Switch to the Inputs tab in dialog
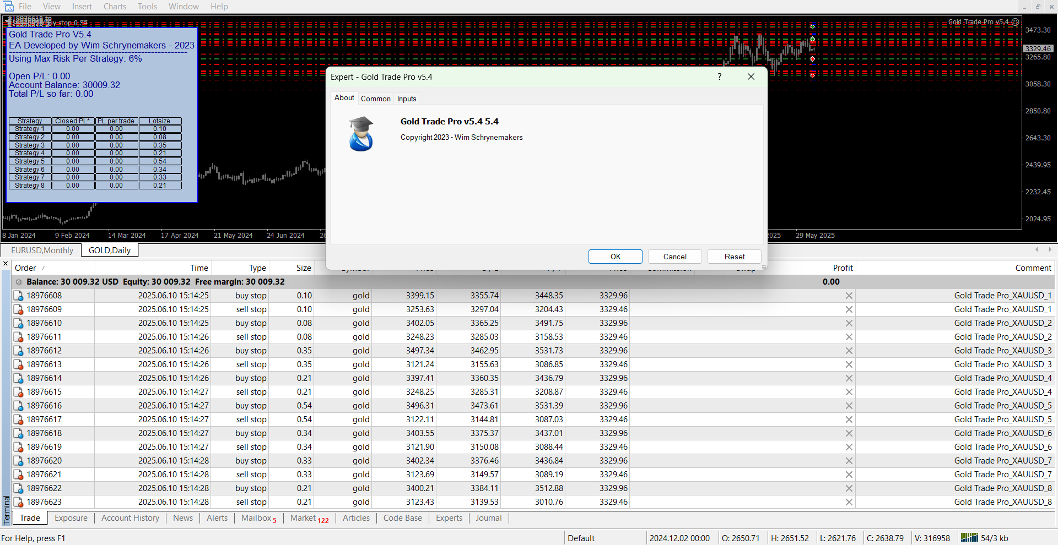Screen dimensions: 1058x545 click(x=407, y=99)
